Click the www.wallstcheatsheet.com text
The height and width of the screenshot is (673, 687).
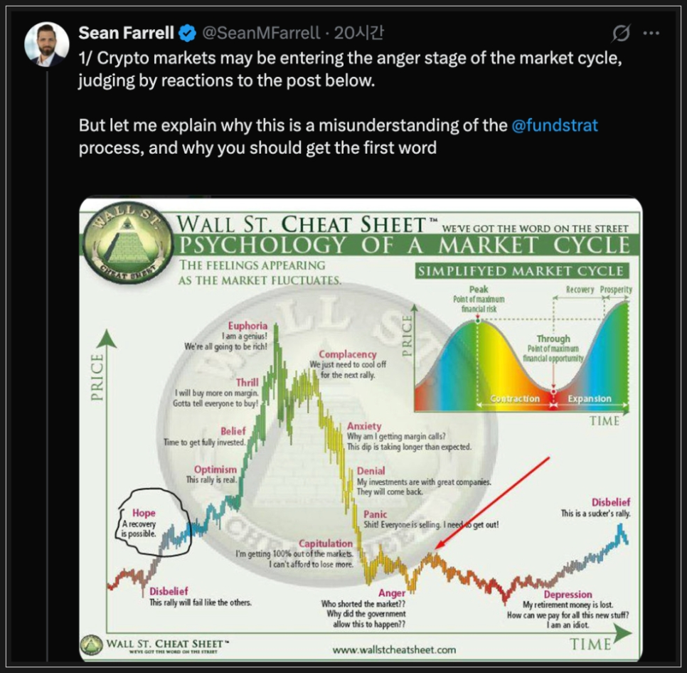[x=394, y=649]
